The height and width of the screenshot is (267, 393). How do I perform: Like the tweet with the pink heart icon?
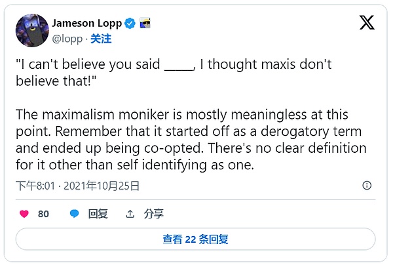[24, 214]
